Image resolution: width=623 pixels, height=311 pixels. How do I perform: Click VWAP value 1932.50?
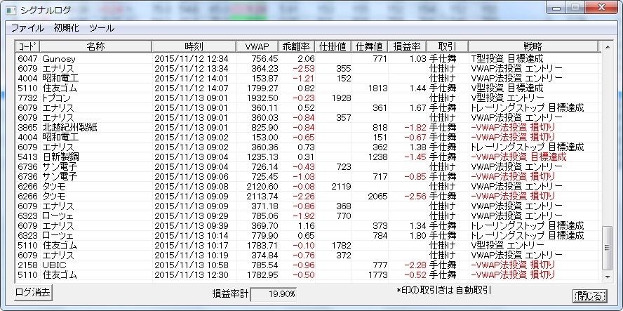[x=262, y=98]
